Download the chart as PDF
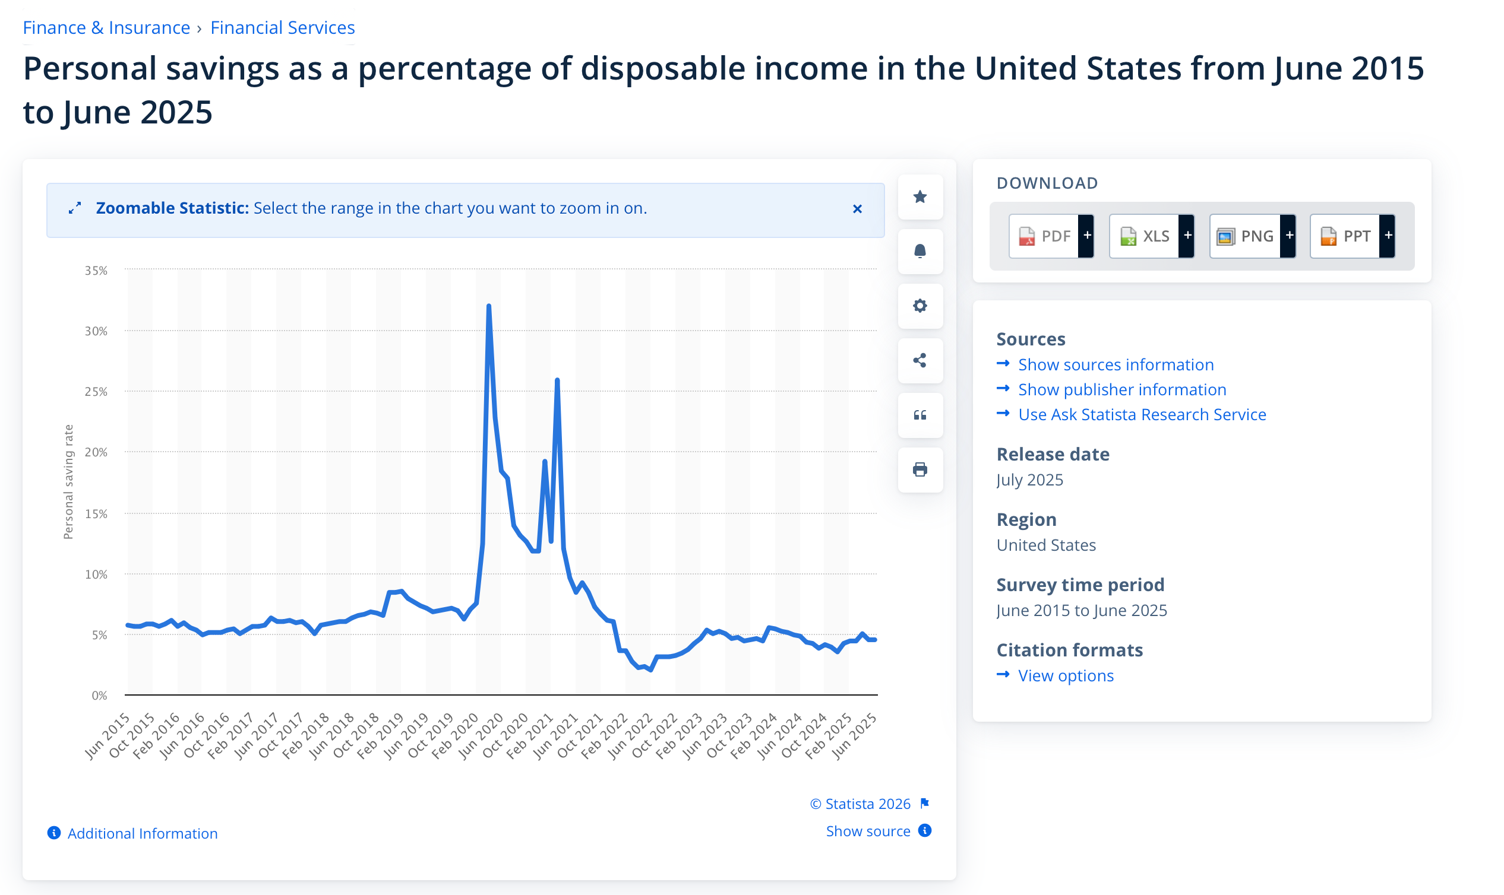Screen dimensions: 1504x895 point(1044,236)
